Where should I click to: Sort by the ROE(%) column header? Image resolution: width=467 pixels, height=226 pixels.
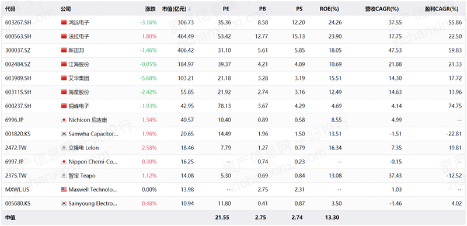click(329, 9)
